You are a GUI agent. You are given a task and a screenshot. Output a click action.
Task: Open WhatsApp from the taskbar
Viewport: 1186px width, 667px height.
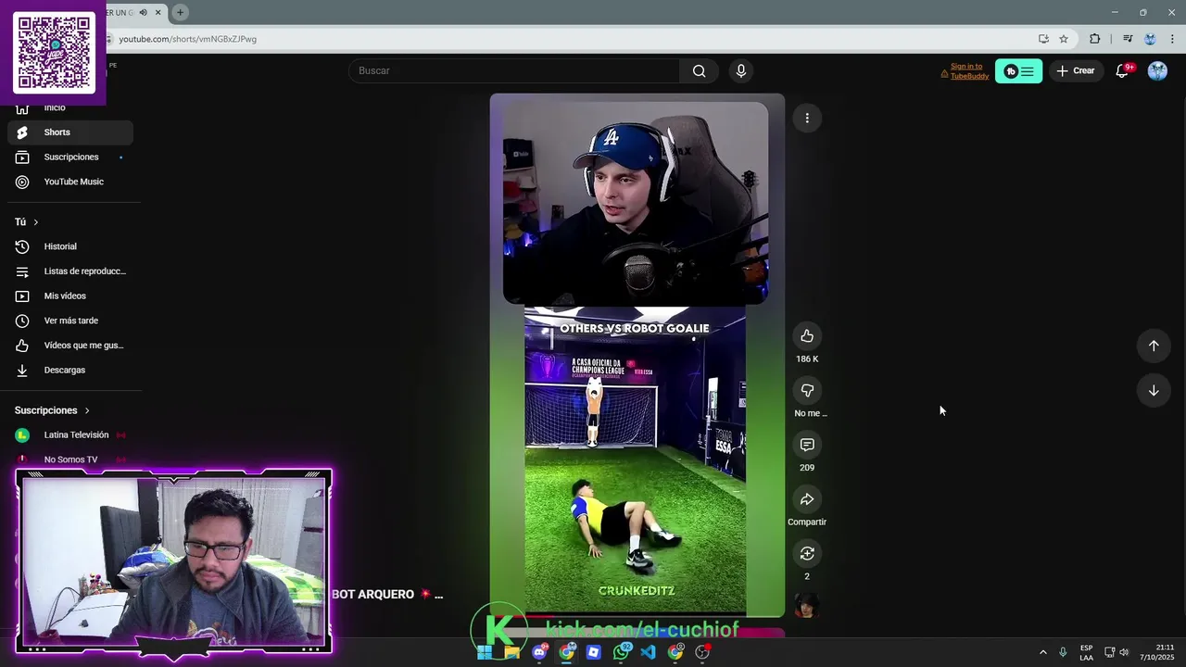(621, 652)
